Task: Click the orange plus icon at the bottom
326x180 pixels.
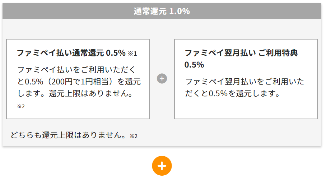Action: click(x=162, y=166)
